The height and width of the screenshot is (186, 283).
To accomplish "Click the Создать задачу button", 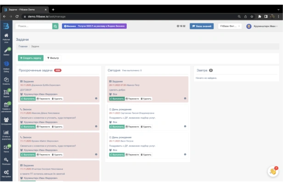I will (x=31, y=58).
